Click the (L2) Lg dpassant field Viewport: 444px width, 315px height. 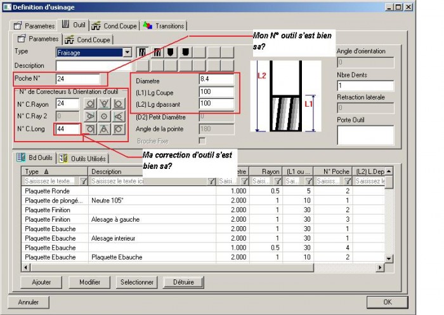tap(217, 104)
